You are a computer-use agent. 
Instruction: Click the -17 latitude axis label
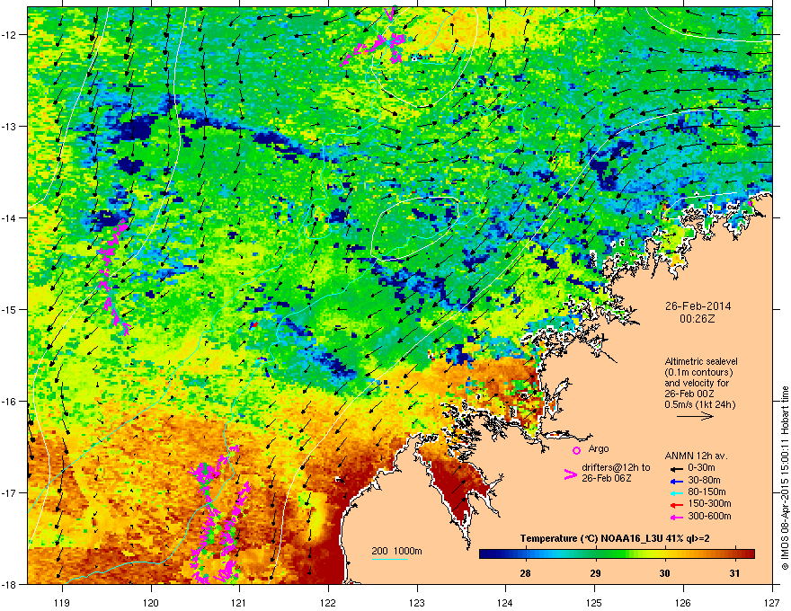(10, 492)
